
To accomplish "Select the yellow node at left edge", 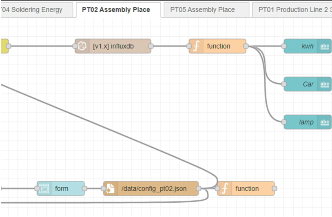I will 3,46.
